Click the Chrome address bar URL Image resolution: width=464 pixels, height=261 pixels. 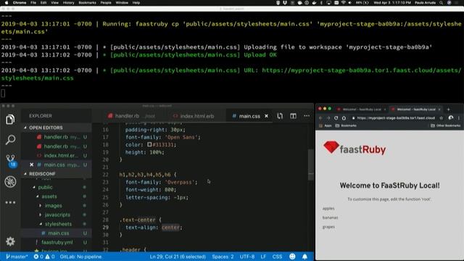396,117
